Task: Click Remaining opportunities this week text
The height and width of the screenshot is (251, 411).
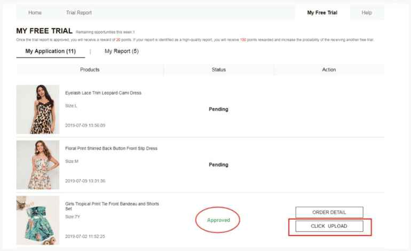Action: [105, 32]
